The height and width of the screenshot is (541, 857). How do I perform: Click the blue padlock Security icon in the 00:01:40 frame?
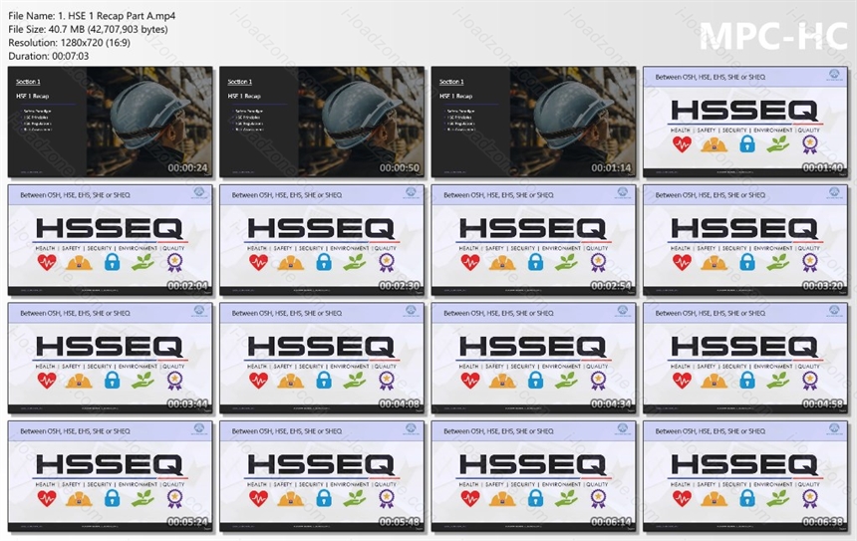tap(747, 143)
